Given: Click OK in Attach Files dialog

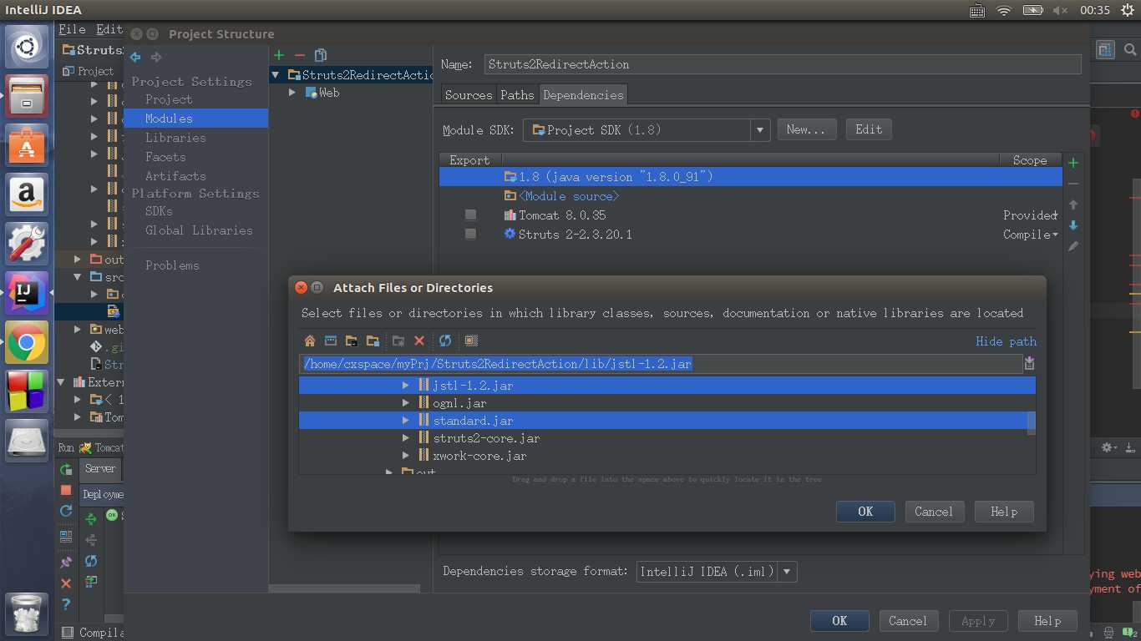Looking at the screenshot, I should pyautogui.click(x=865, y=512).
